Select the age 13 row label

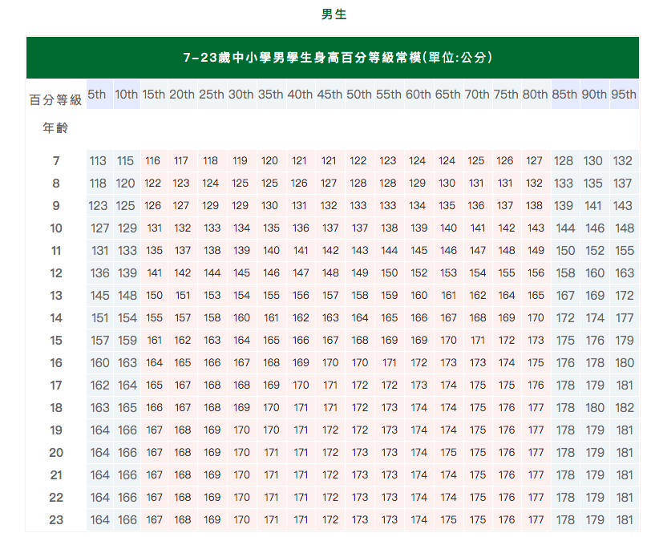(56, 296)
